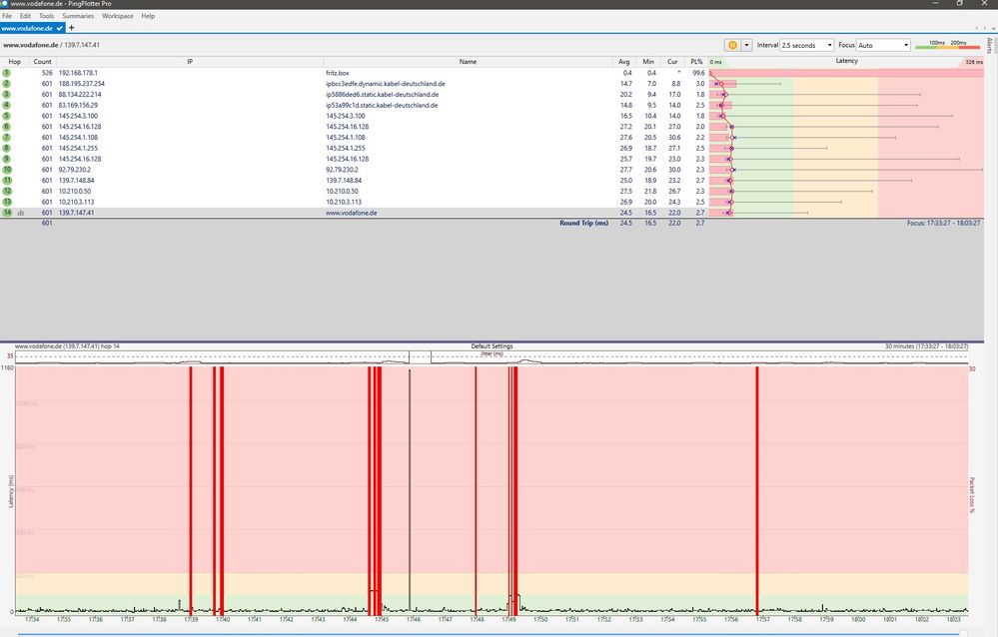Select the fritz.box row in the hop list

point(340,73)
